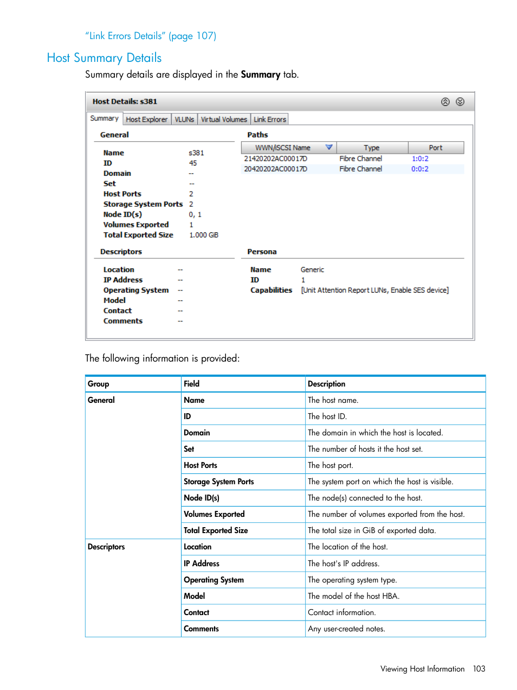Select the ID value 45
Screen dimensions: 517x690
tap(193, 163)
